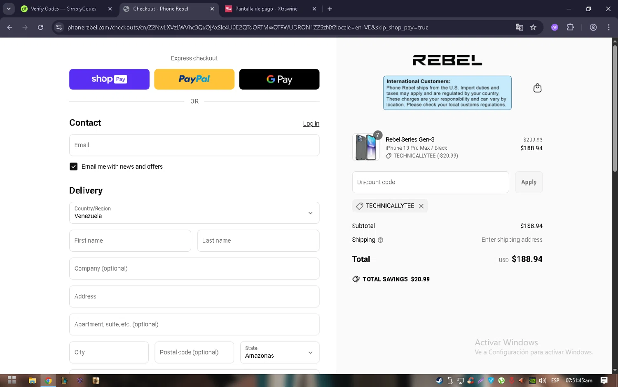The image size is (618, 387).
Task: Click the purple extension icon in toolbar
Action: 555,27
